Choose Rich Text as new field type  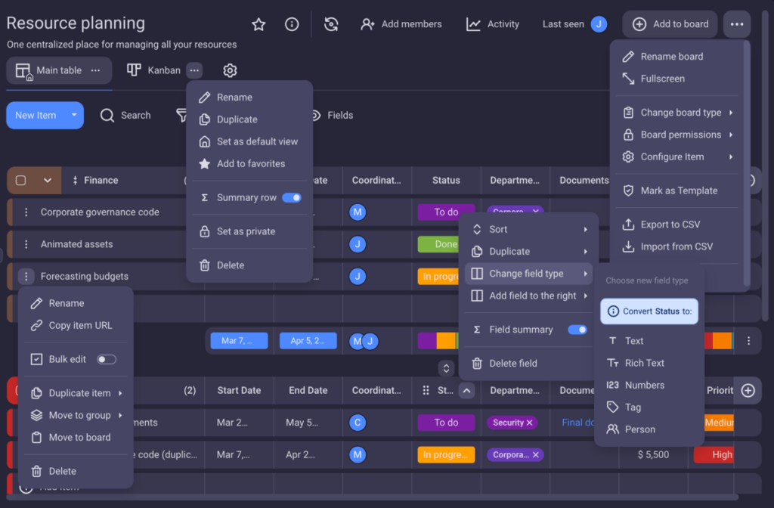tap(644, 363)
